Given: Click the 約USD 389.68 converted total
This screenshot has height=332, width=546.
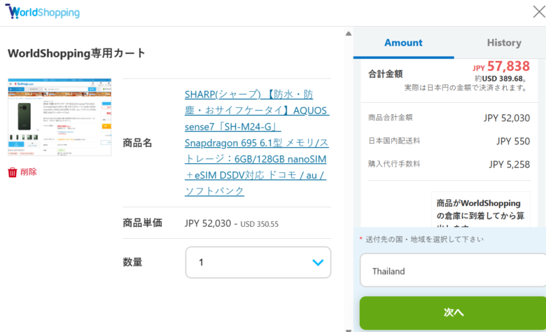Looking at the screenshot, I should [x=500, y=78].
